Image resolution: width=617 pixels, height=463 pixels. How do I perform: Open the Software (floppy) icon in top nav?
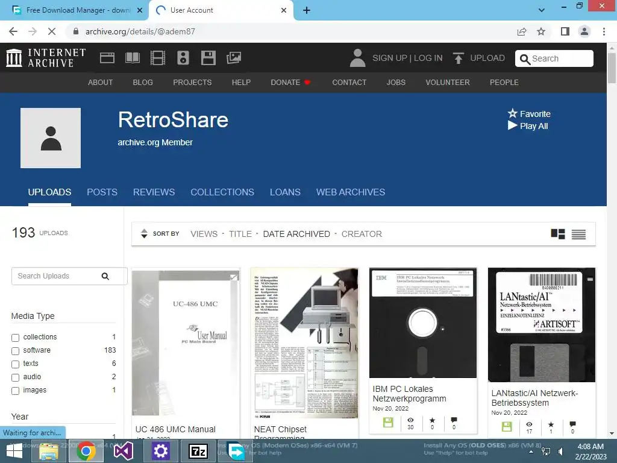click(x=208, y=58)
